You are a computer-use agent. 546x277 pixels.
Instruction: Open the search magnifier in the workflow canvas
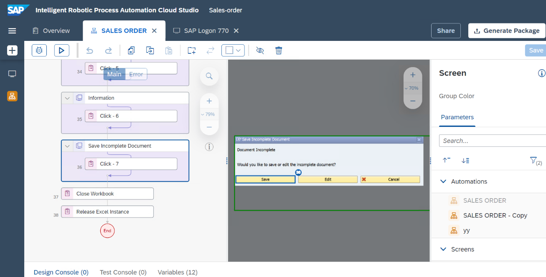[x=209, y=76]
